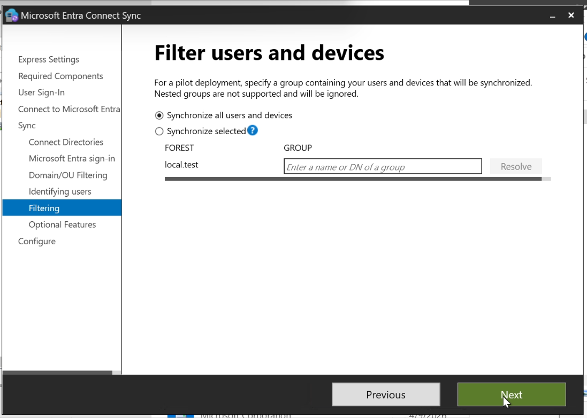Open the Synchronize selected help icon
This screenshot has width=587, height=418.
253,130
